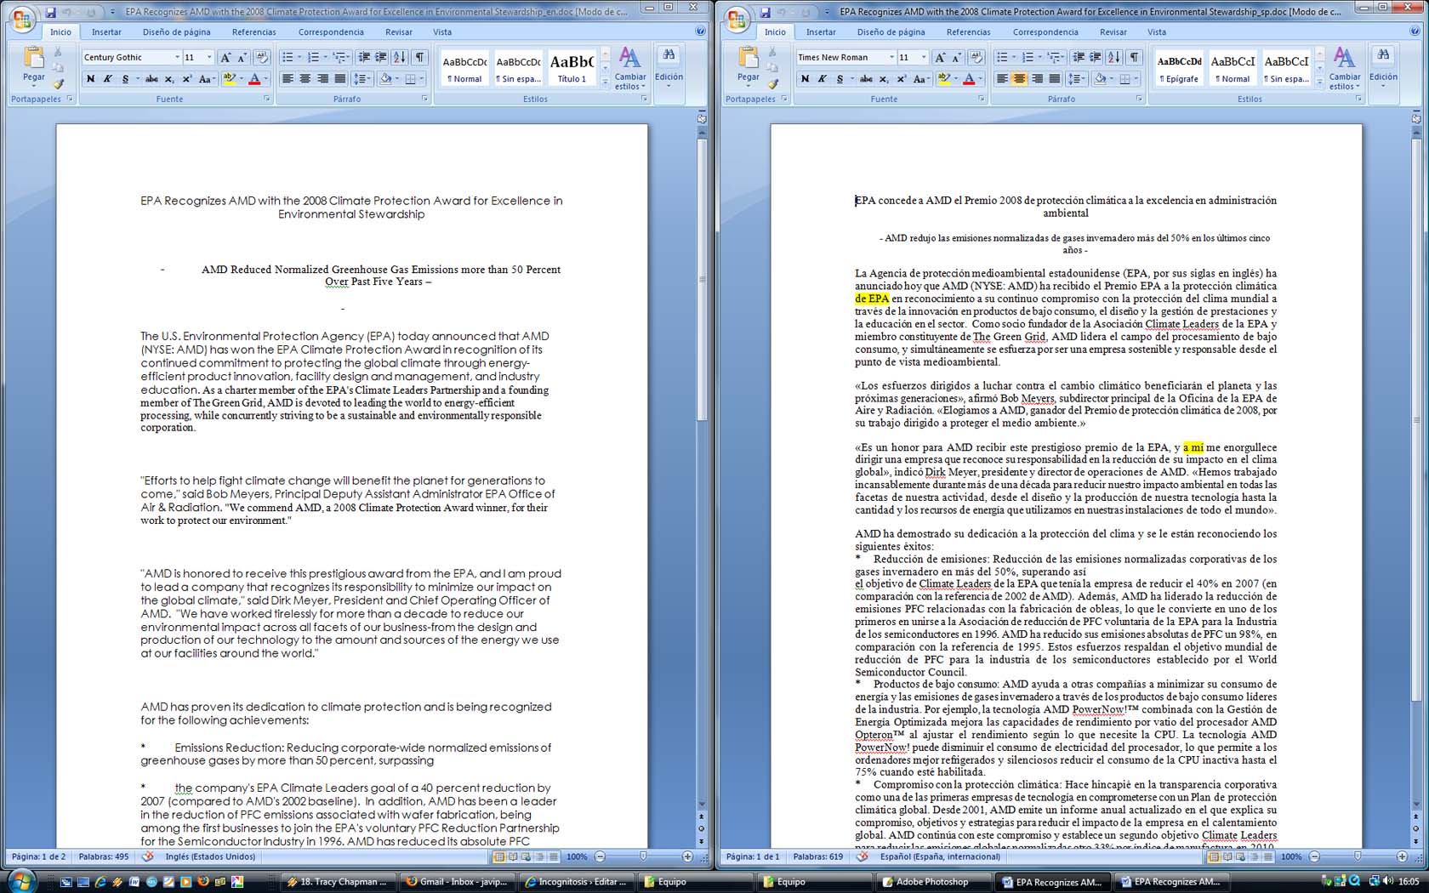The height and width of the screenshot is (893, 1429).
Task: Click Inglés (Estados Unidos) language indicator
Action: tap(210, 856)
